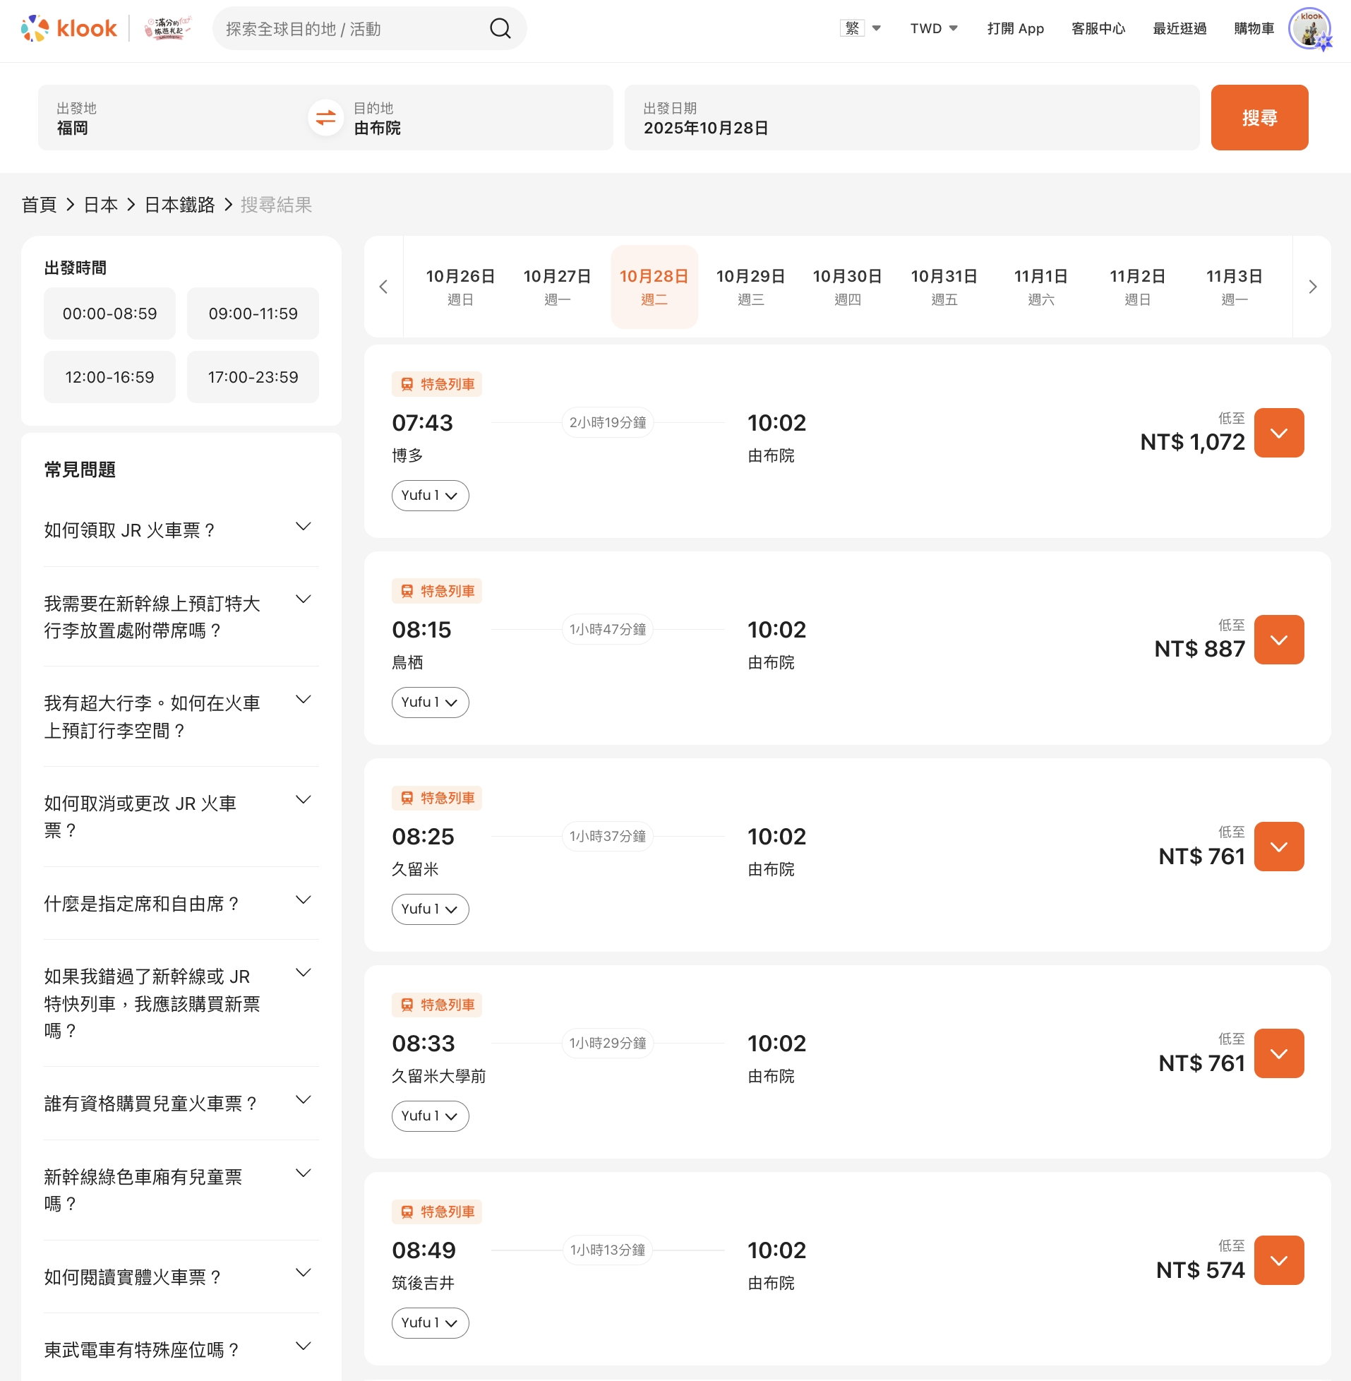Click the swap origin and destination arrows
Image resolution: width=1351 pixels, height=1381 pixels.
[x=325, y=117]
